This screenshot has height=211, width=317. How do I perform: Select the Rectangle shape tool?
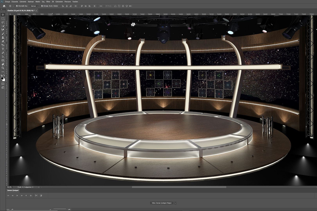pyautogui.click(x=3, y=60)
